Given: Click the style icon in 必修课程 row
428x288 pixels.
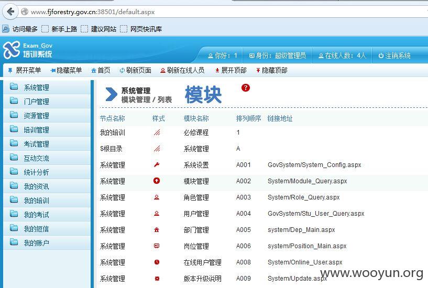Looking at the screenshot, I should click(x=157, y=132).
